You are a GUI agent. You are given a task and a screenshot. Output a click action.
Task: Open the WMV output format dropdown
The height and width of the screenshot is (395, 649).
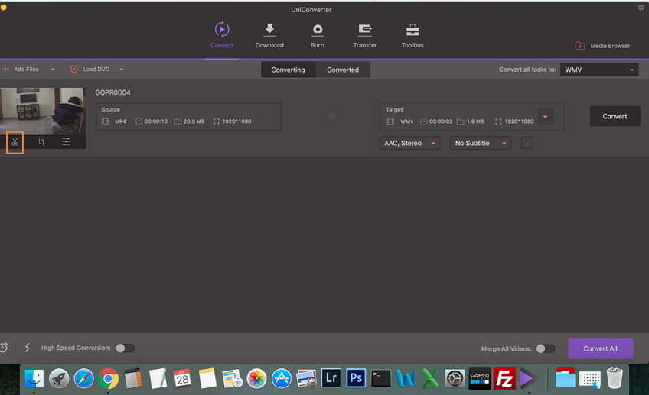[x=599, y=70]
